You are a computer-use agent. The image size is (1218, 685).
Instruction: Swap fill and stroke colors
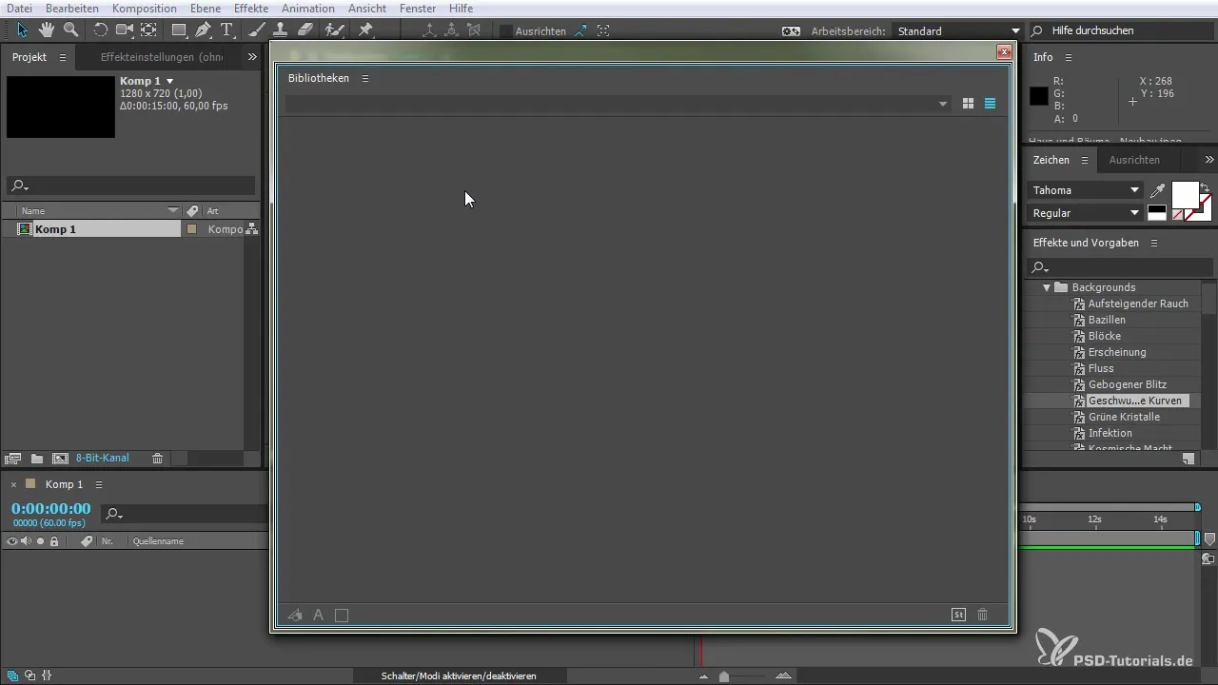pyautogui.click(x=1205, y=186)
